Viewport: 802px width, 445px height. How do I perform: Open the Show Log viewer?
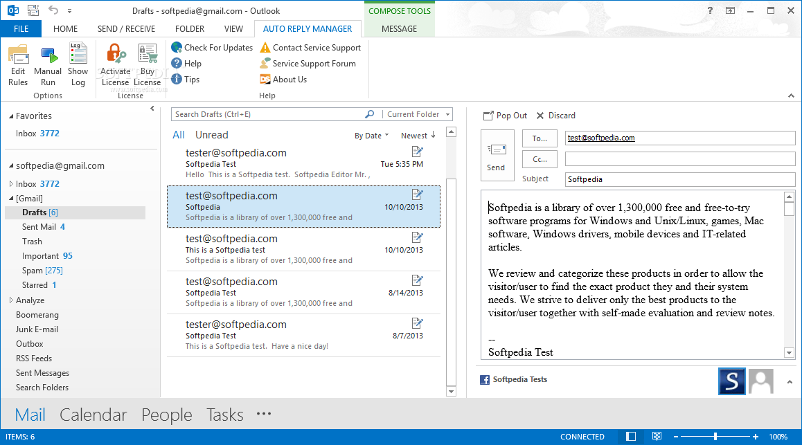point(78,65)
